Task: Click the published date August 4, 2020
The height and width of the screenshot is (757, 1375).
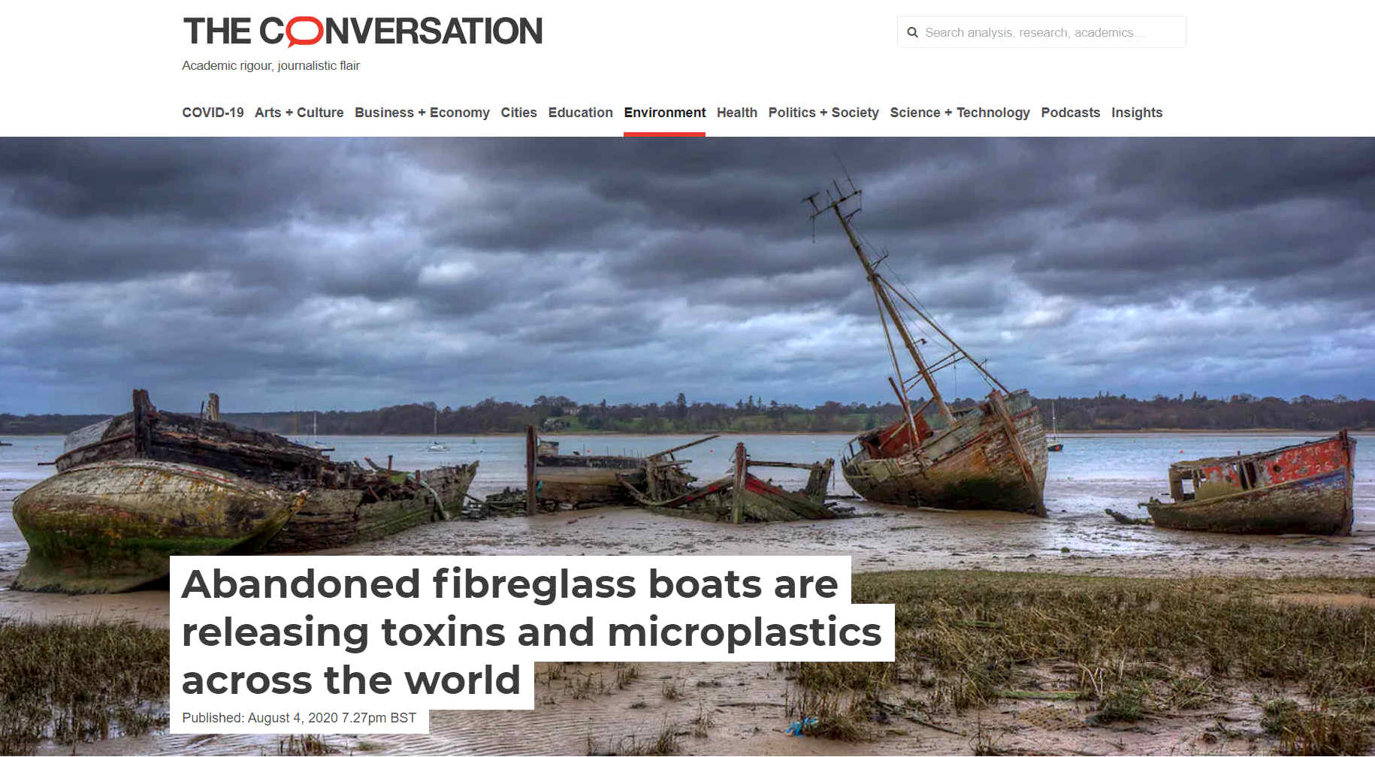Action: pos(292,718)
